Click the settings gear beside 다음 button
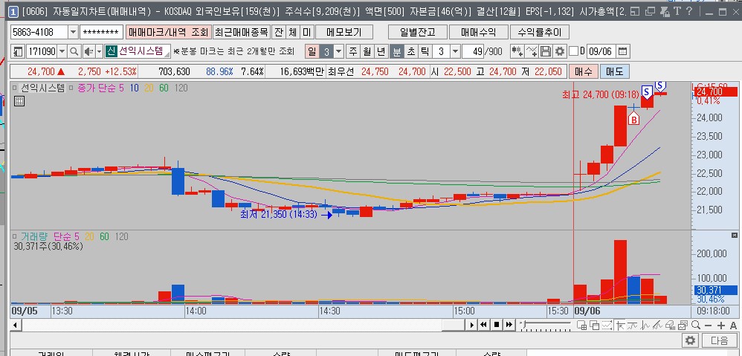This screenshot has width=742, height=356. pyautogui.click(x=691, y=340)
